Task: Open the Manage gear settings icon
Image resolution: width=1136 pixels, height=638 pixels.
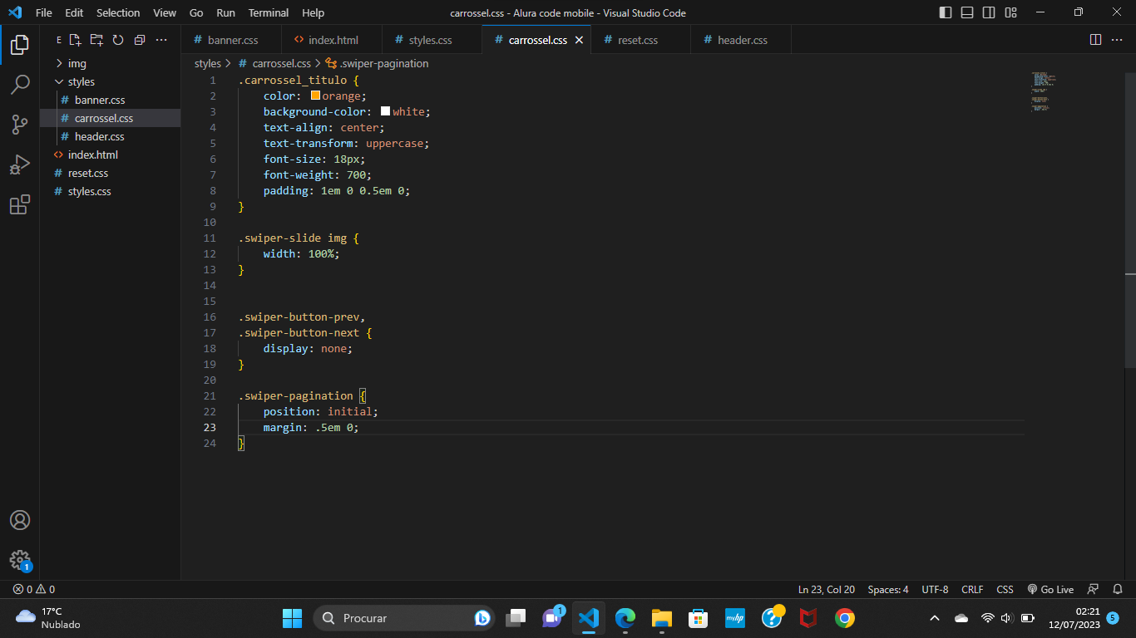Action: coord(20,560)
